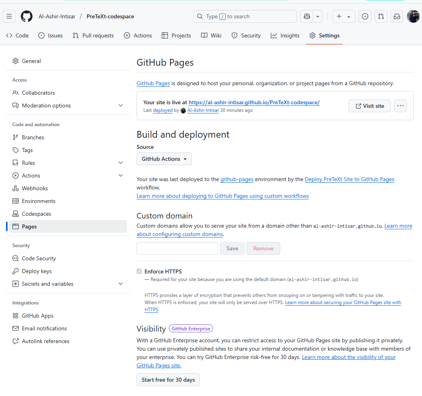Image resolution: width=422 pixels, height=396 pixels.
Task: Expand the Rules chevron
Action: [x=121, y=163]
